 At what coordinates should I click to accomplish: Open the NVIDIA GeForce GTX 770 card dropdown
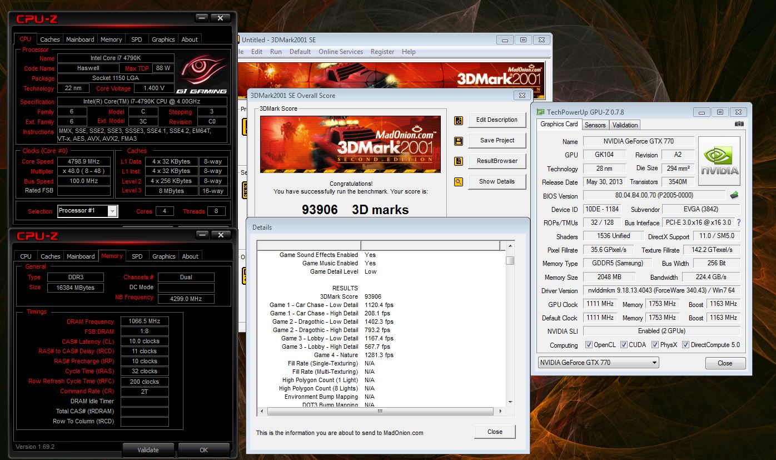pos(598,363)
